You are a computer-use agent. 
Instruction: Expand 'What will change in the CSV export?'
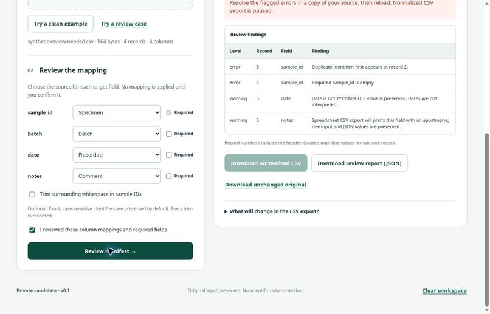pos(272,211)
